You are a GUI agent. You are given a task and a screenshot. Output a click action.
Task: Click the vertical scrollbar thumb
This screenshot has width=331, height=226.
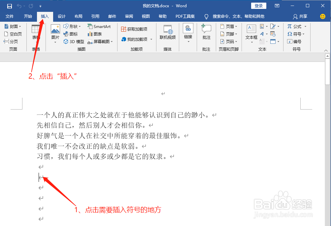click(327, 71)
